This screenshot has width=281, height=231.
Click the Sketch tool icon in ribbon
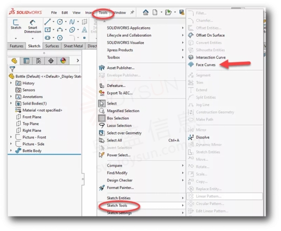pyautogui.click(x=16, y=22)
